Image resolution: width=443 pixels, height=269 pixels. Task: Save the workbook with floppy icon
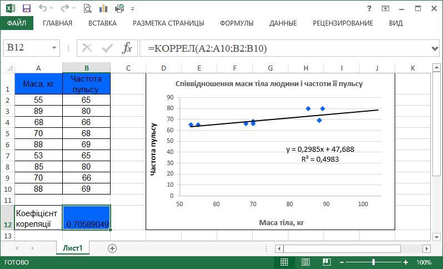point(27,8)
